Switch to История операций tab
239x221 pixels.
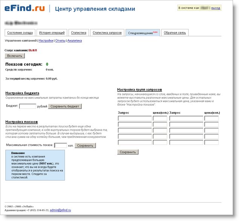(52, 33)
